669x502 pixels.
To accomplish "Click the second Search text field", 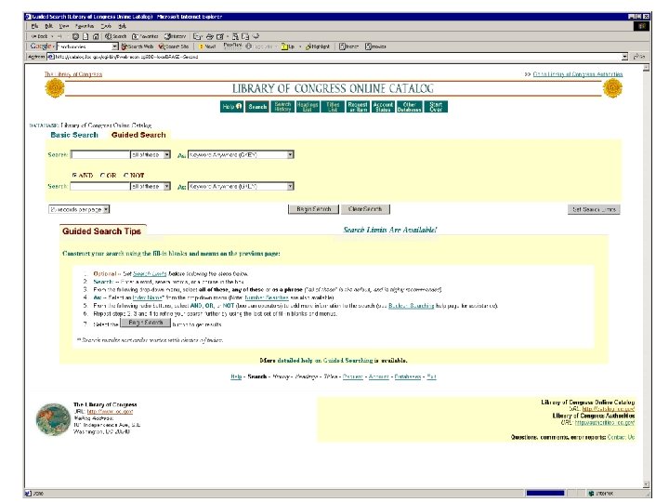I will click(100, 186).
